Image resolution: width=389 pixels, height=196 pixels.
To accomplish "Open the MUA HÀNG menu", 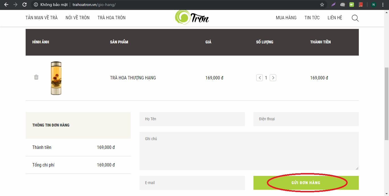I will [286, 18].
